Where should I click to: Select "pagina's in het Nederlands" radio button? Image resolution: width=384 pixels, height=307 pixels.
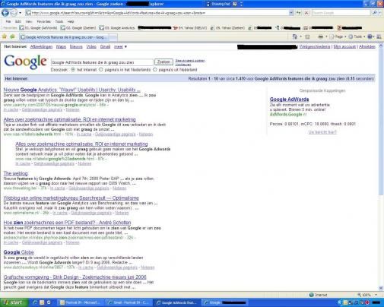coord(101,70)
